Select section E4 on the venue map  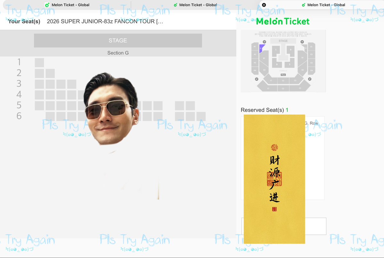coord(312,70)
